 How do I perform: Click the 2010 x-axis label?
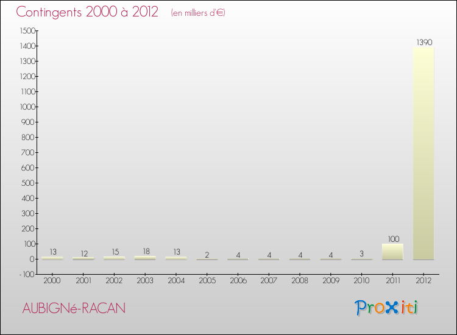pyautogui.click(x=361, y=281)
